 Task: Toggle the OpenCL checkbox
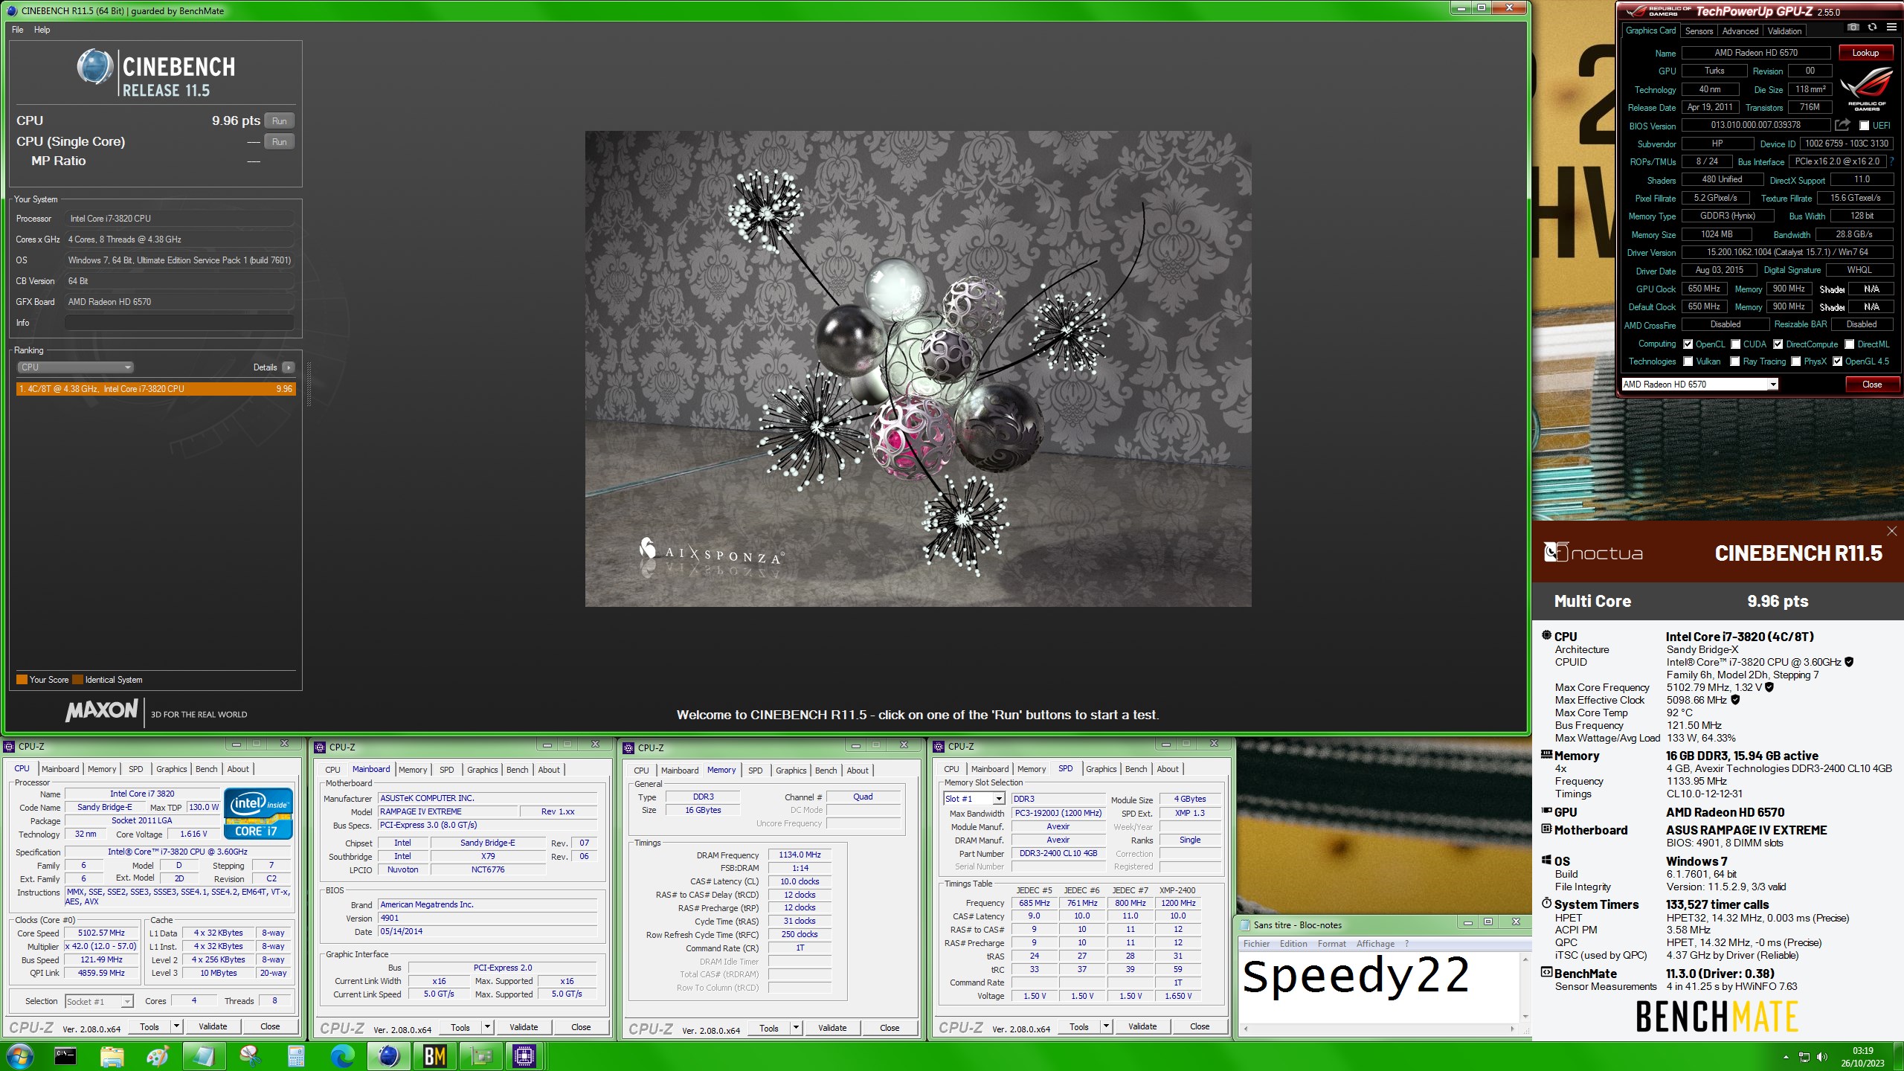[1688, 344]
